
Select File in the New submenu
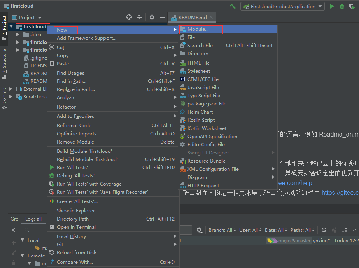[228, 37]
